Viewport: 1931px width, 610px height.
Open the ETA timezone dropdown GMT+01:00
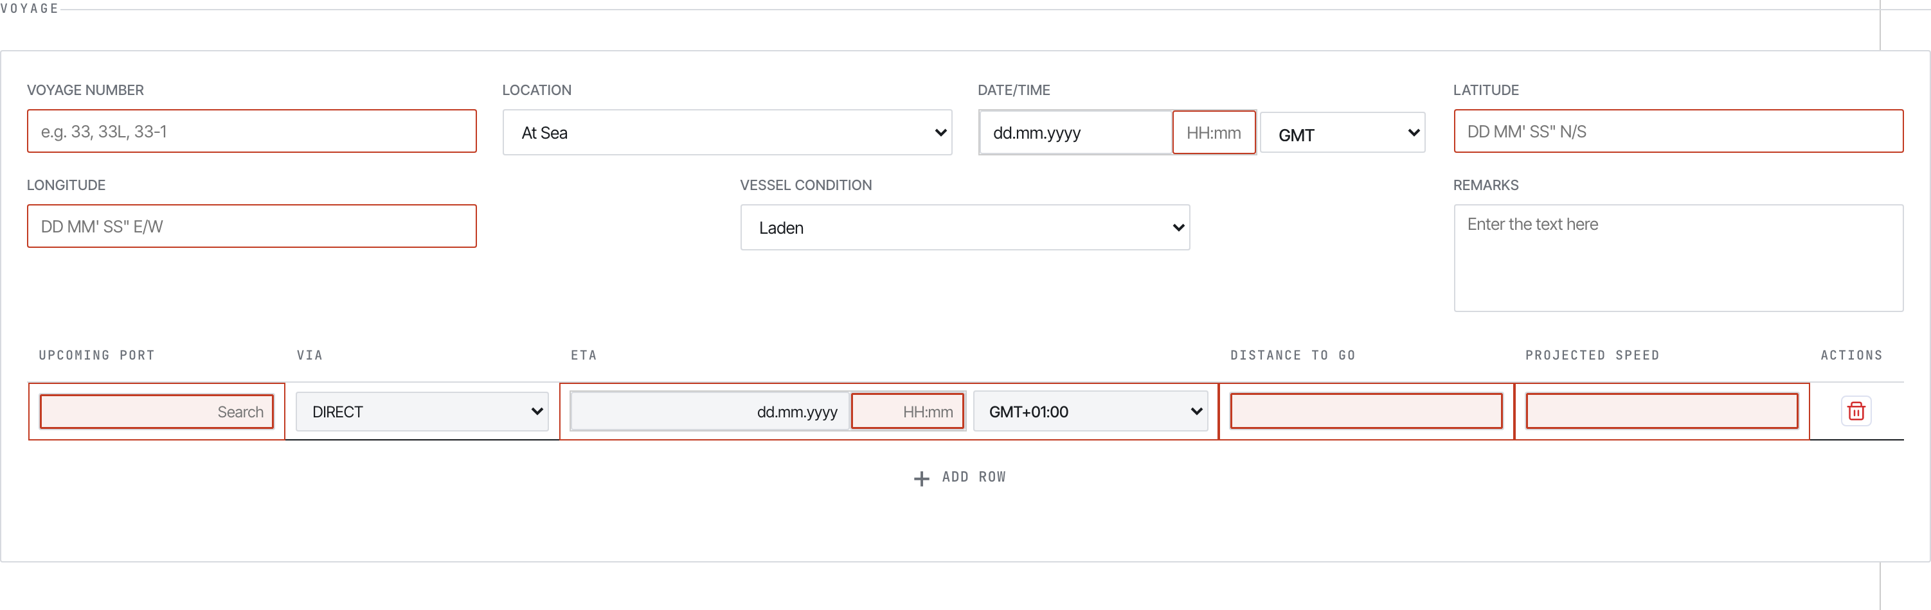[x=1091, y=412]
